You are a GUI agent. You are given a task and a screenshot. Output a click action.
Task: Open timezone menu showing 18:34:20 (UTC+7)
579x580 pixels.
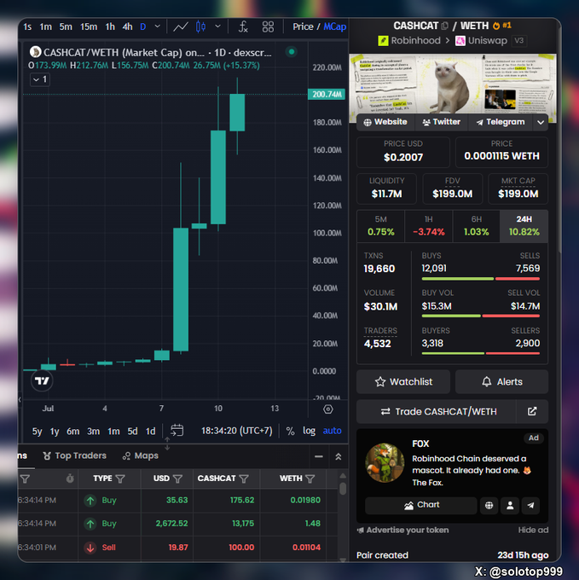point(236,431)
